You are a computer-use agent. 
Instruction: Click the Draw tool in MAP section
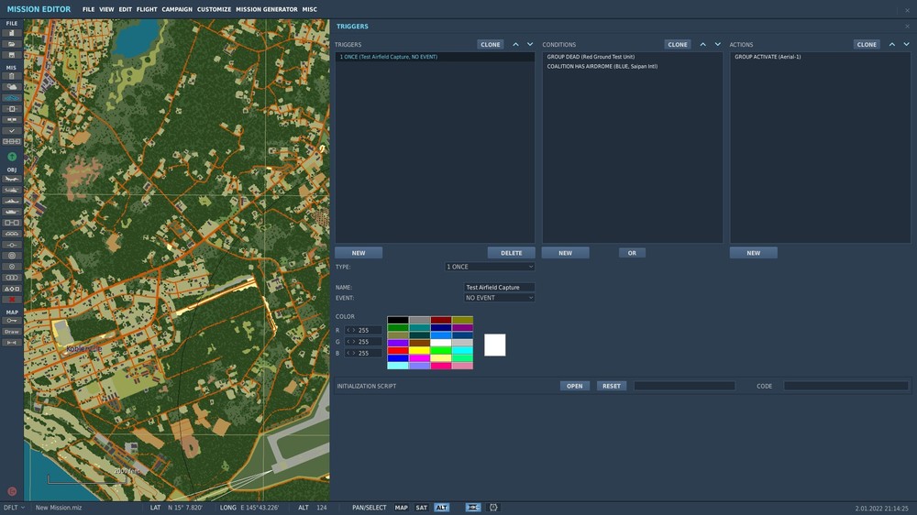tap(12, 332)
